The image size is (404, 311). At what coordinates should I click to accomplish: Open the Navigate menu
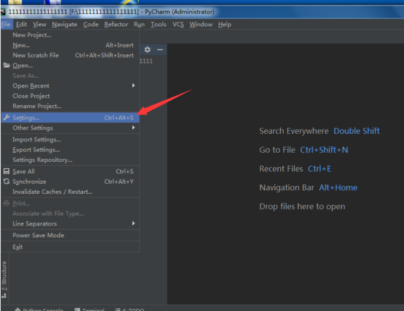[64, 24]
